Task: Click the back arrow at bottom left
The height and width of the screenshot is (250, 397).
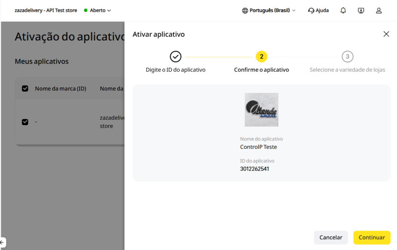Action: pos(2,242)
